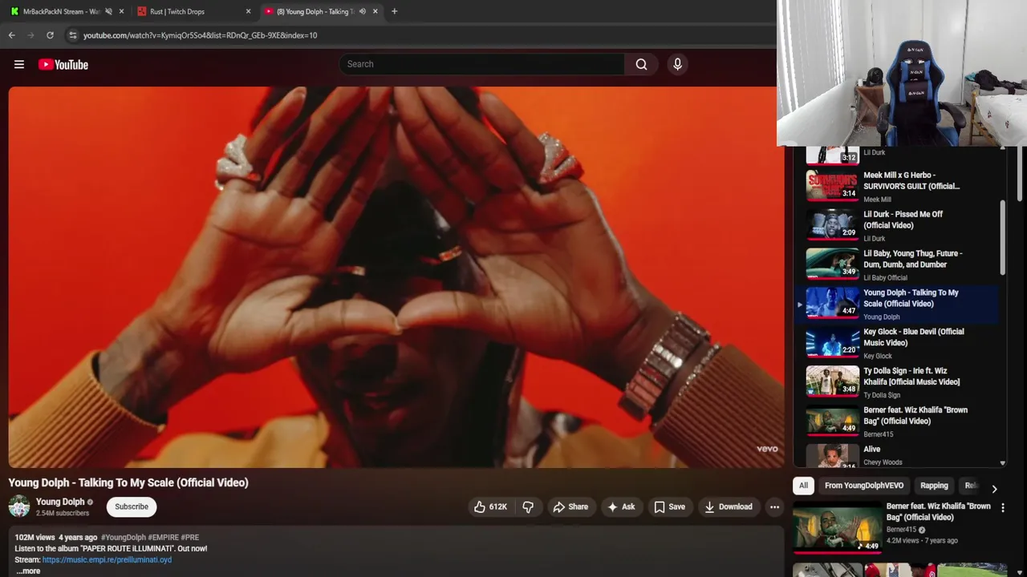Viewport: 1027px width, 577px height.
Task: Play Key Glock Blue Devil playlist video
Action: point(897,343)
